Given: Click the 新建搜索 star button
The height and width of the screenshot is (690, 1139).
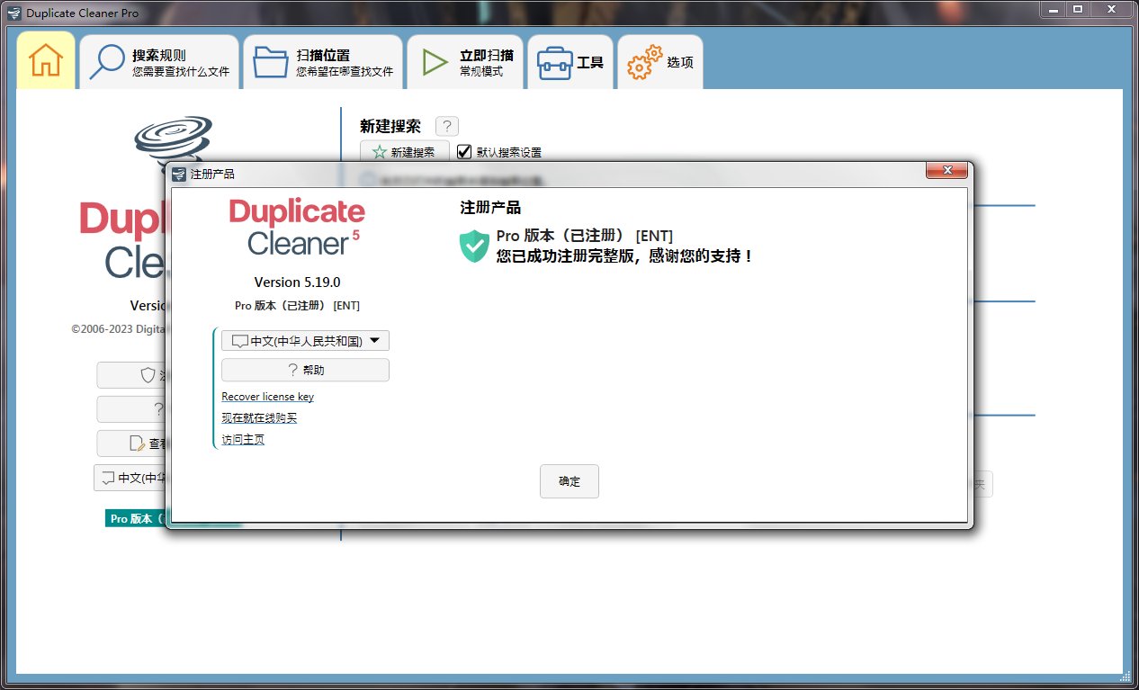Looking at the screenshot, I should [x=404, y=152].
